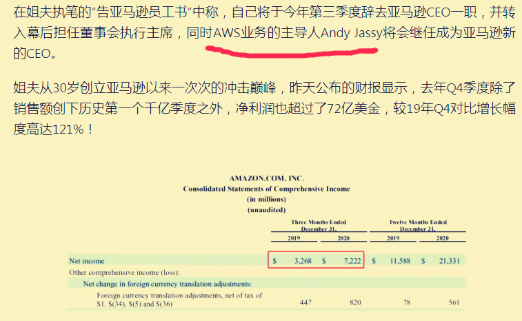Click 'Foreign currency translation adjustments, net of tax' label
522x321 pixels.
[179, 300]
